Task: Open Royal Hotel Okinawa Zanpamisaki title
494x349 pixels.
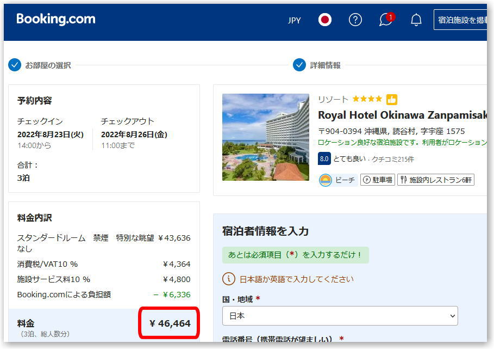Action: 402,115
